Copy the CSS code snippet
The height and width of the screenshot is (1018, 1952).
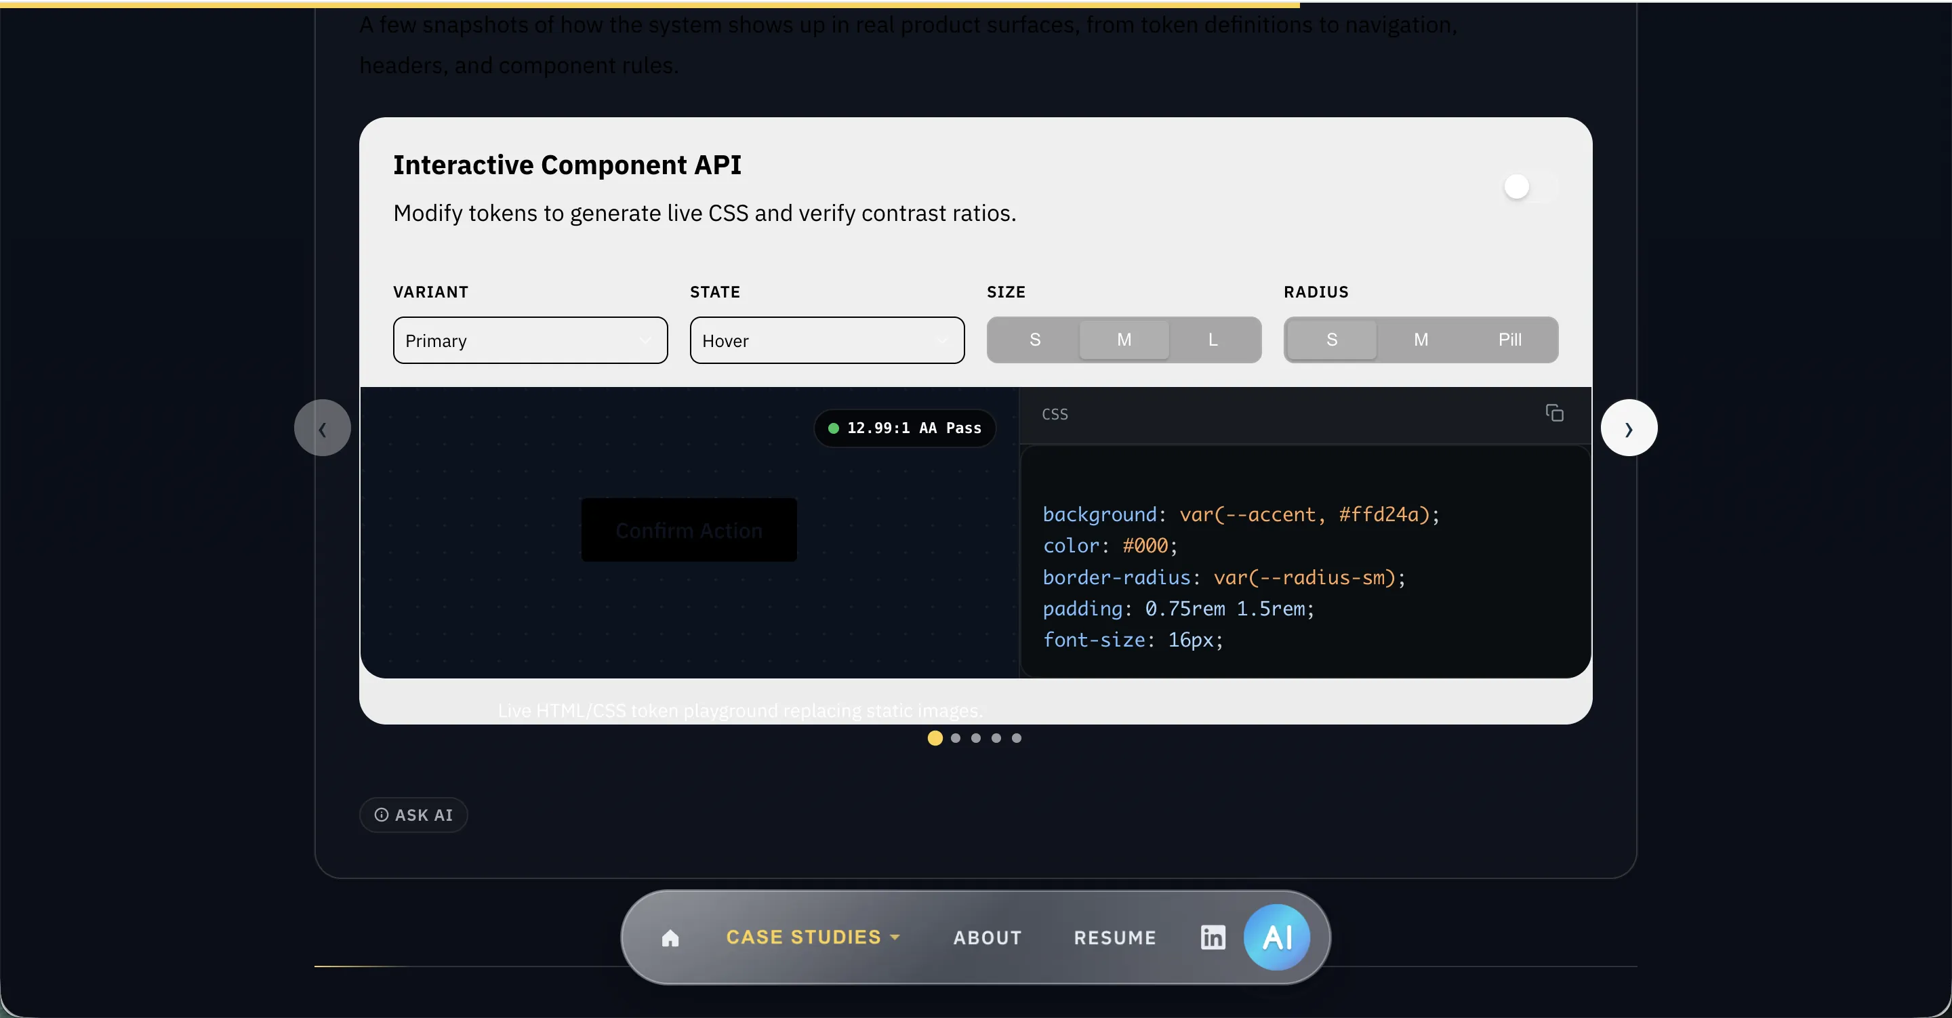pos(1554,413)
